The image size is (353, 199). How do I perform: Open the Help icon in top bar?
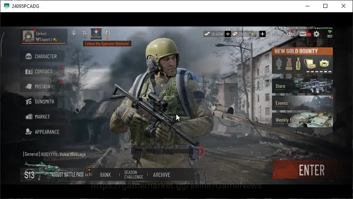(74, 34)
